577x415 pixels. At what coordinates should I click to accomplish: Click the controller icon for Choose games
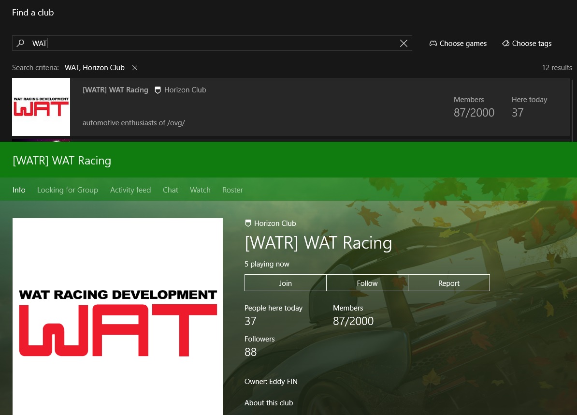(x=433, y=44)
